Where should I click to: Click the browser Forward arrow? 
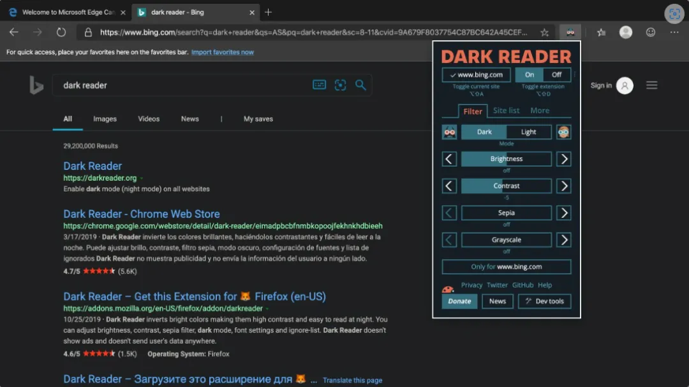[38, 32]
